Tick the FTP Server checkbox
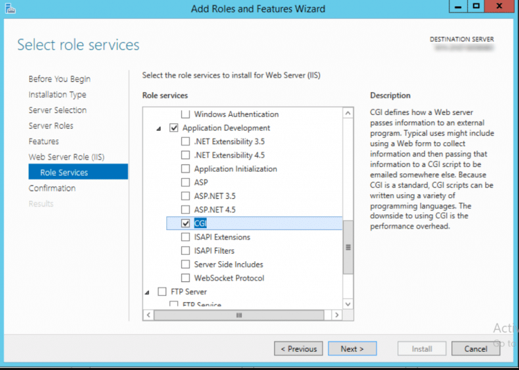The width and height of the screenshot is (519, 370). [x=162, y=292]
